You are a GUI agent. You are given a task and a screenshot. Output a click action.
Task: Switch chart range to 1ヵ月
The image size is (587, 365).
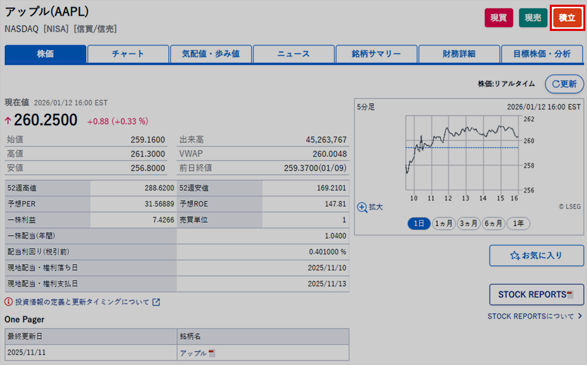(443, 223)
